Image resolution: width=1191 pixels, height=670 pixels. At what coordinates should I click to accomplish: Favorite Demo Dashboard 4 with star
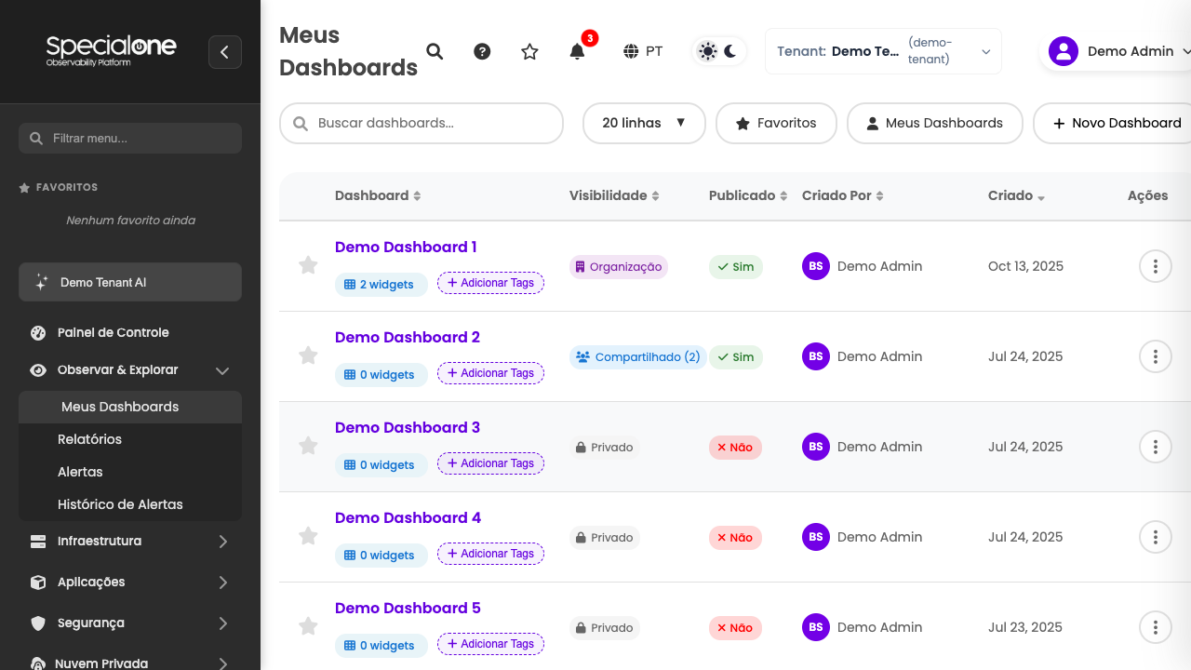(308, 536)
